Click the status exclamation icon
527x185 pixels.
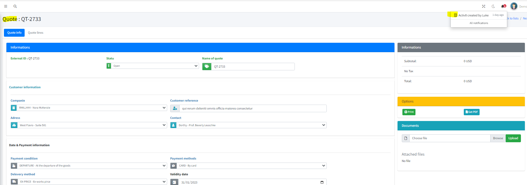109,66
